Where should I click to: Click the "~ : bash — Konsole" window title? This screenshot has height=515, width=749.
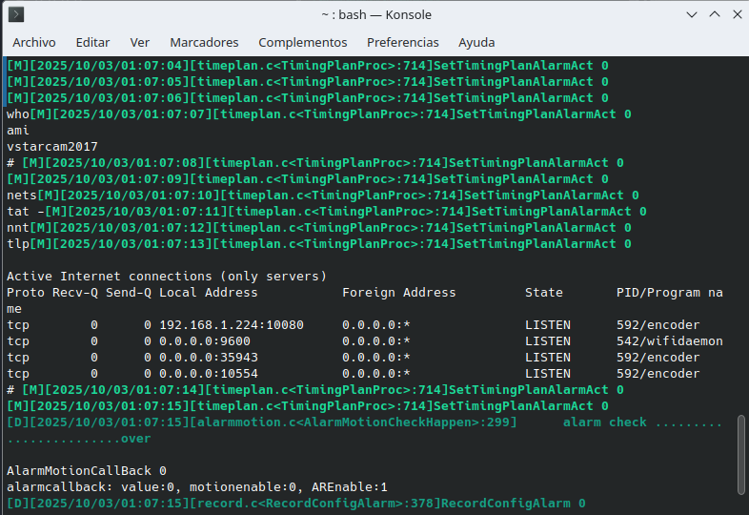374,14
